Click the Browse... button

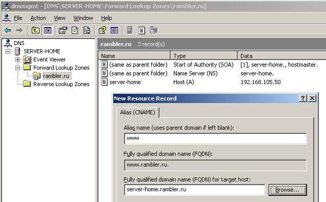click(x=288, y=190)
